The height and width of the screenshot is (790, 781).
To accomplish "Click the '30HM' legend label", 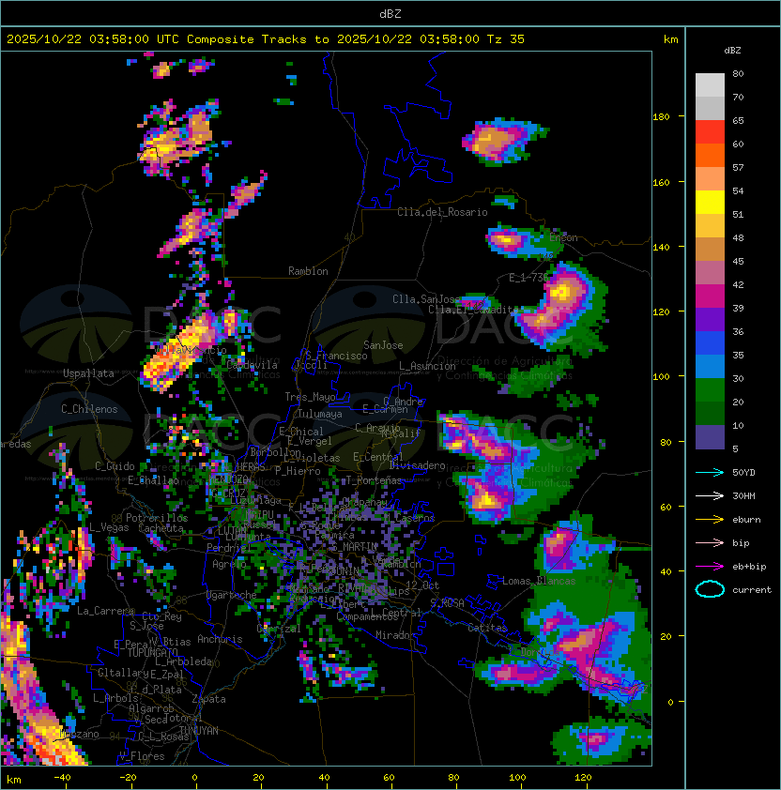I will tap(743, 496).
